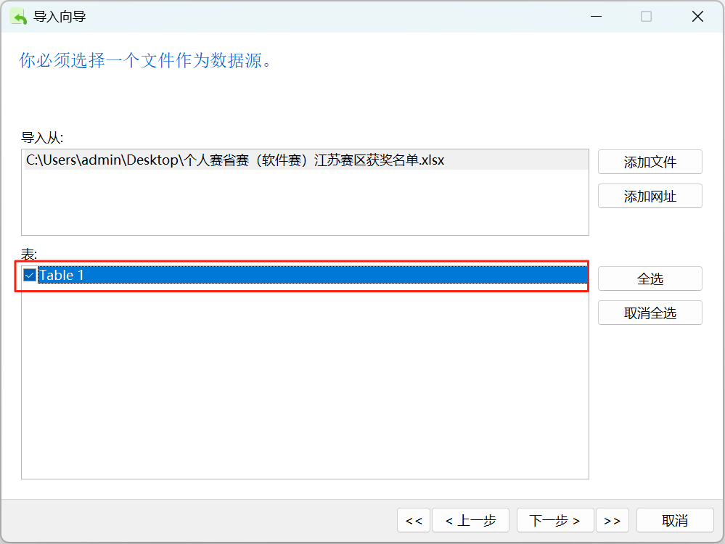Click the 取消全选 button
725x544 pixels.
(x=650, y=313)
